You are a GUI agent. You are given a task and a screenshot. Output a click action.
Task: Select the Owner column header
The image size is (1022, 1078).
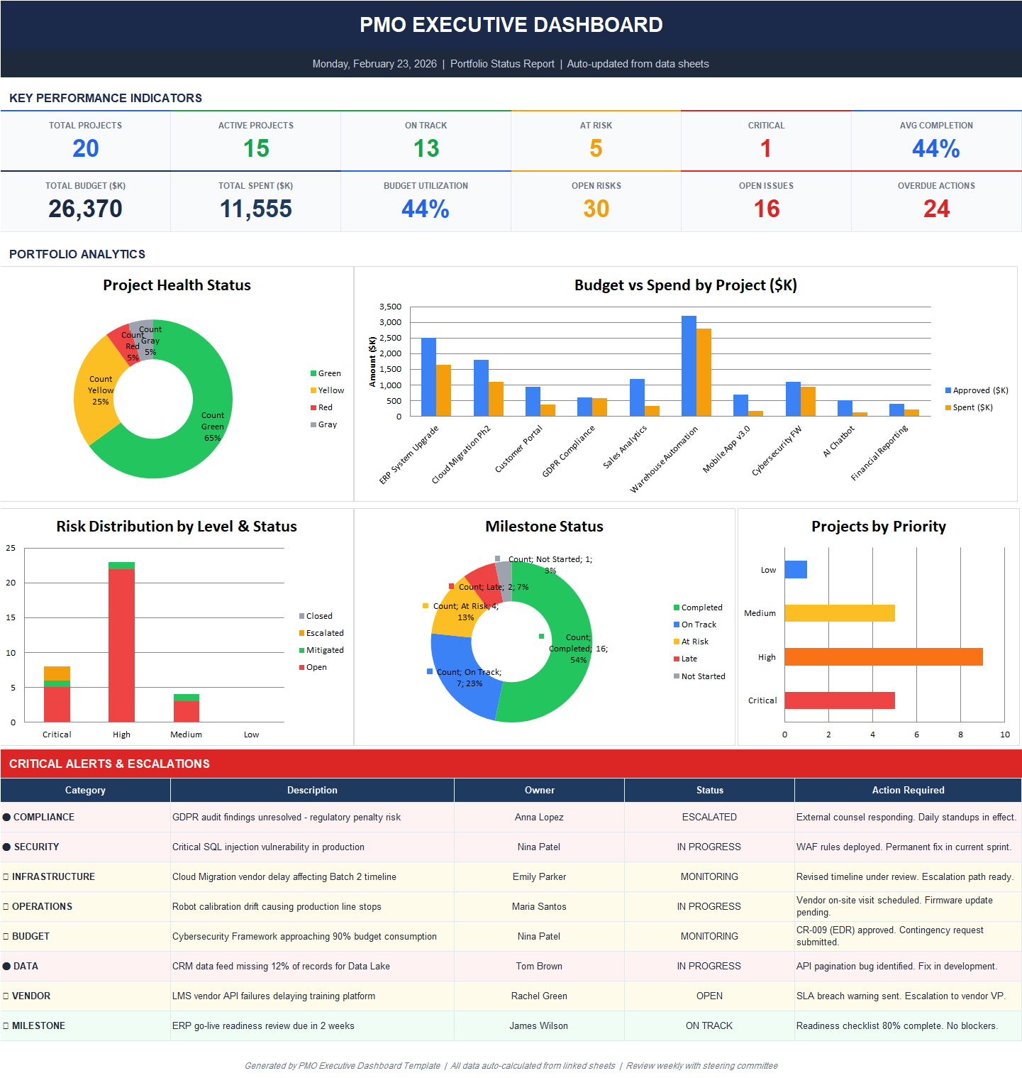click(539, 790)
